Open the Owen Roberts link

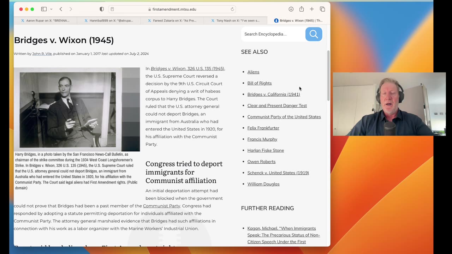pos(261,162)
